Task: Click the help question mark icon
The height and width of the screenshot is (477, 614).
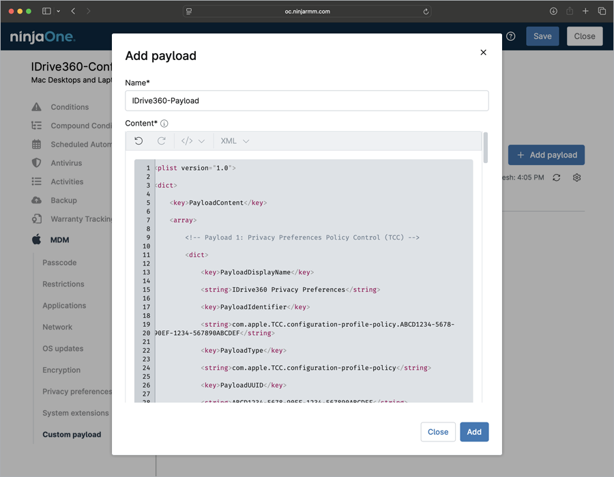Action: pos(511,37)
